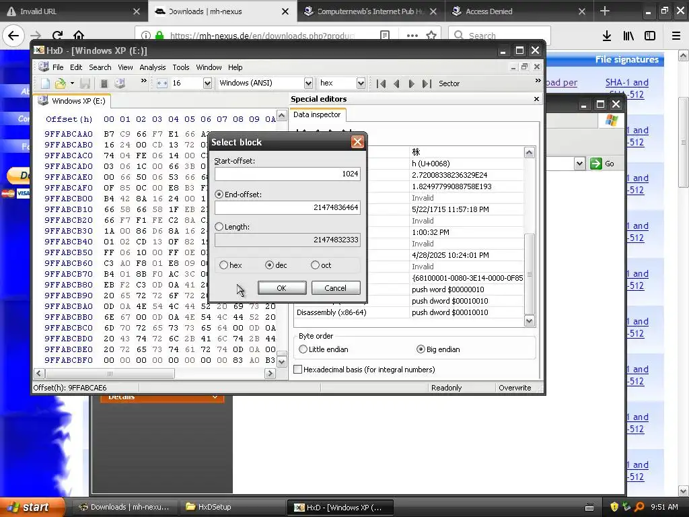Select the Length radio button
The width and height of the screenshot is (689, 517).
pos(219,227)
